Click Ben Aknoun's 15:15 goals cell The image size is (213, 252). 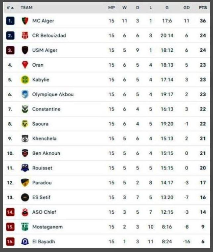(167, 153)
